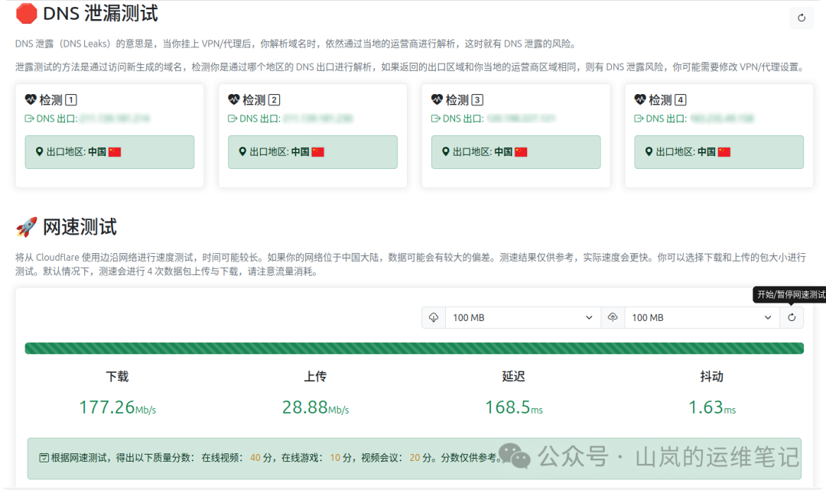Click the China flag on 检测 2 card
Image resolution: width=826 pixels, height=490 pixels.
point(319,152)
